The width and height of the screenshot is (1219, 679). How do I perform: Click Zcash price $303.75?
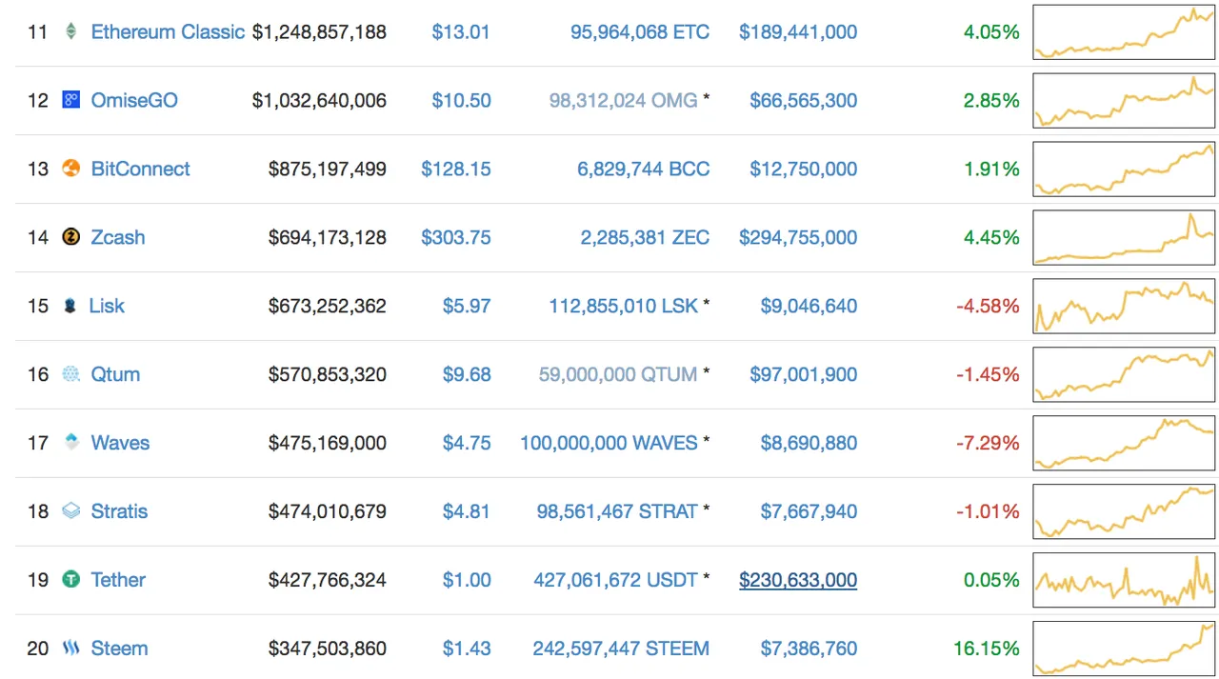click(x=456, y=237)
